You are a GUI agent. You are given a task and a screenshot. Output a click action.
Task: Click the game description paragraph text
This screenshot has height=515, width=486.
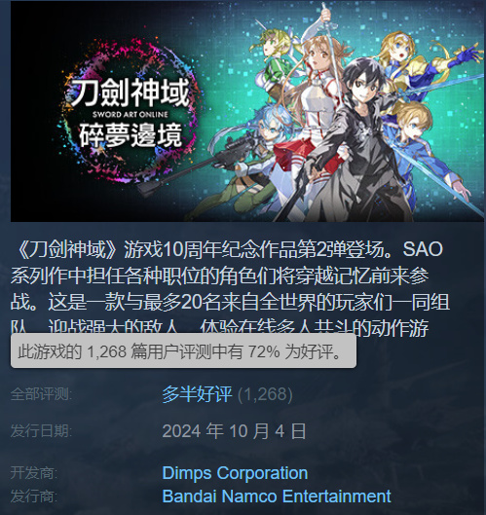[230, 289]
